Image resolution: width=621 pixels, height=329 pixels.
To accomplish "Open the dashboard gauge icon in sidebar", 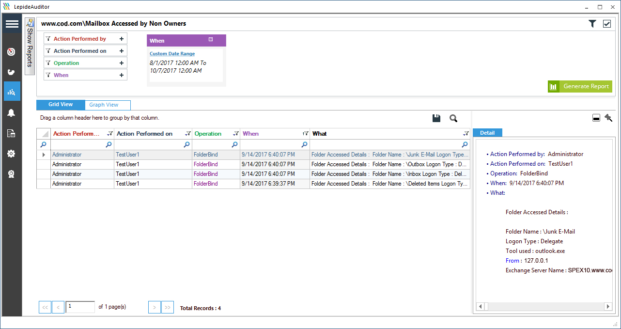I will pyautogui.click(x=12, y=52).
